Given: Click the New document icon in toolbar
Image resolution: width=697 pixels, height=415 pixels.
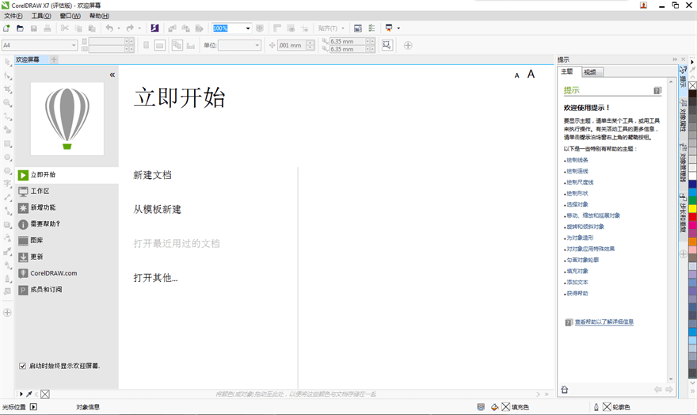Looking at the screenshot, I should pos(7,29).
